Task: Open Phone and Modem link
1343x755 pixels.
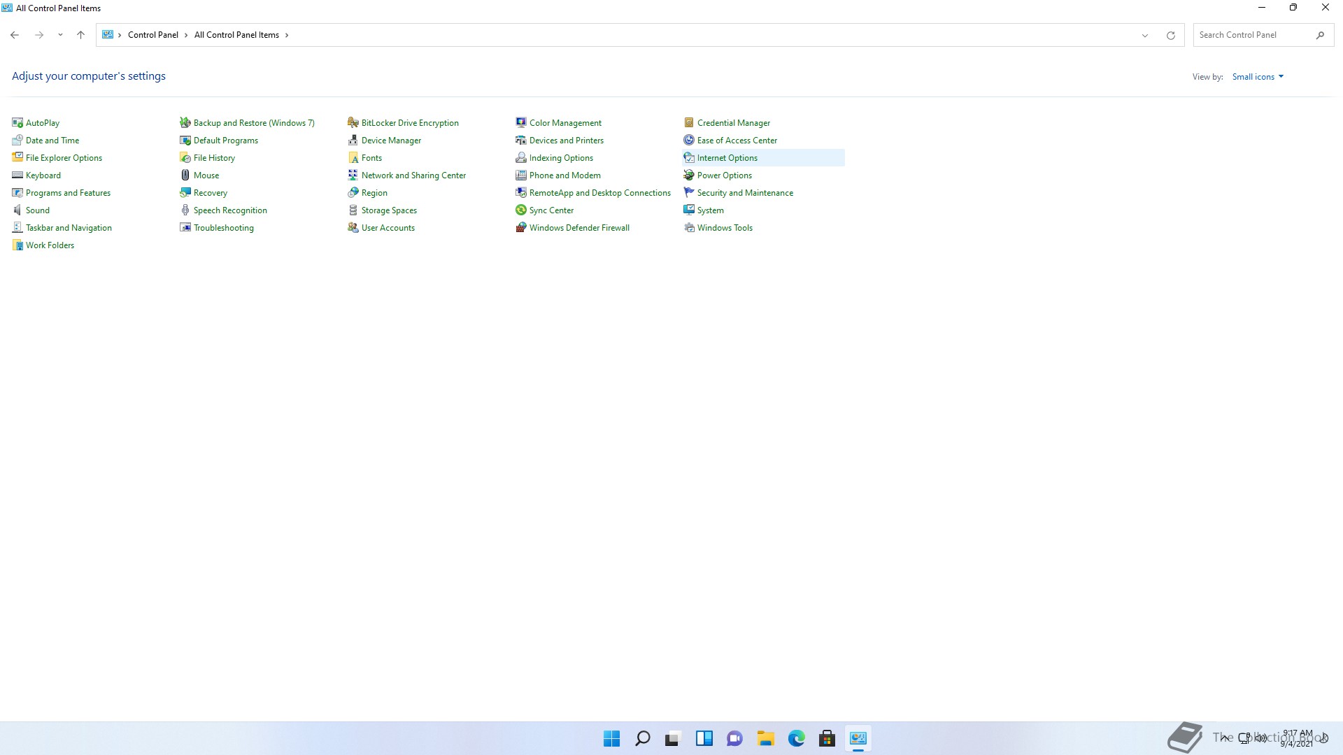Action: [x=565, y=175]
